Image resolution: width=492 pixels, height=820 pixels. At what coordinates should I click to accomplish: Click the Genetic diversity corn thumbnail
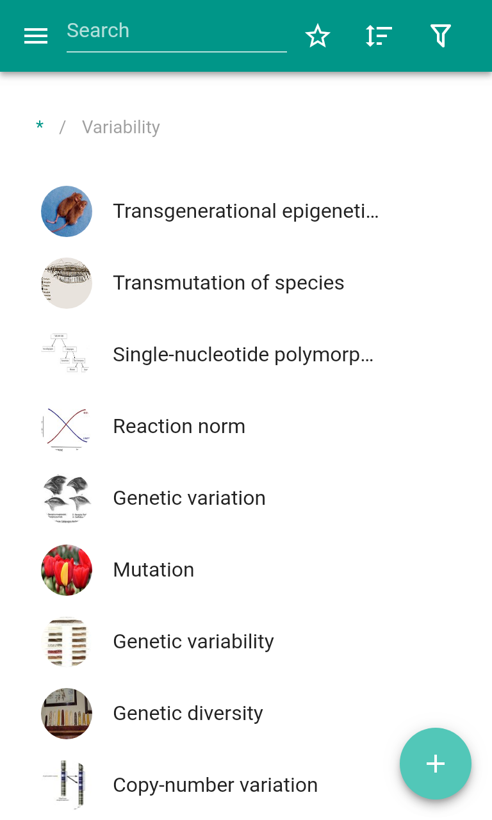(67, 714)
